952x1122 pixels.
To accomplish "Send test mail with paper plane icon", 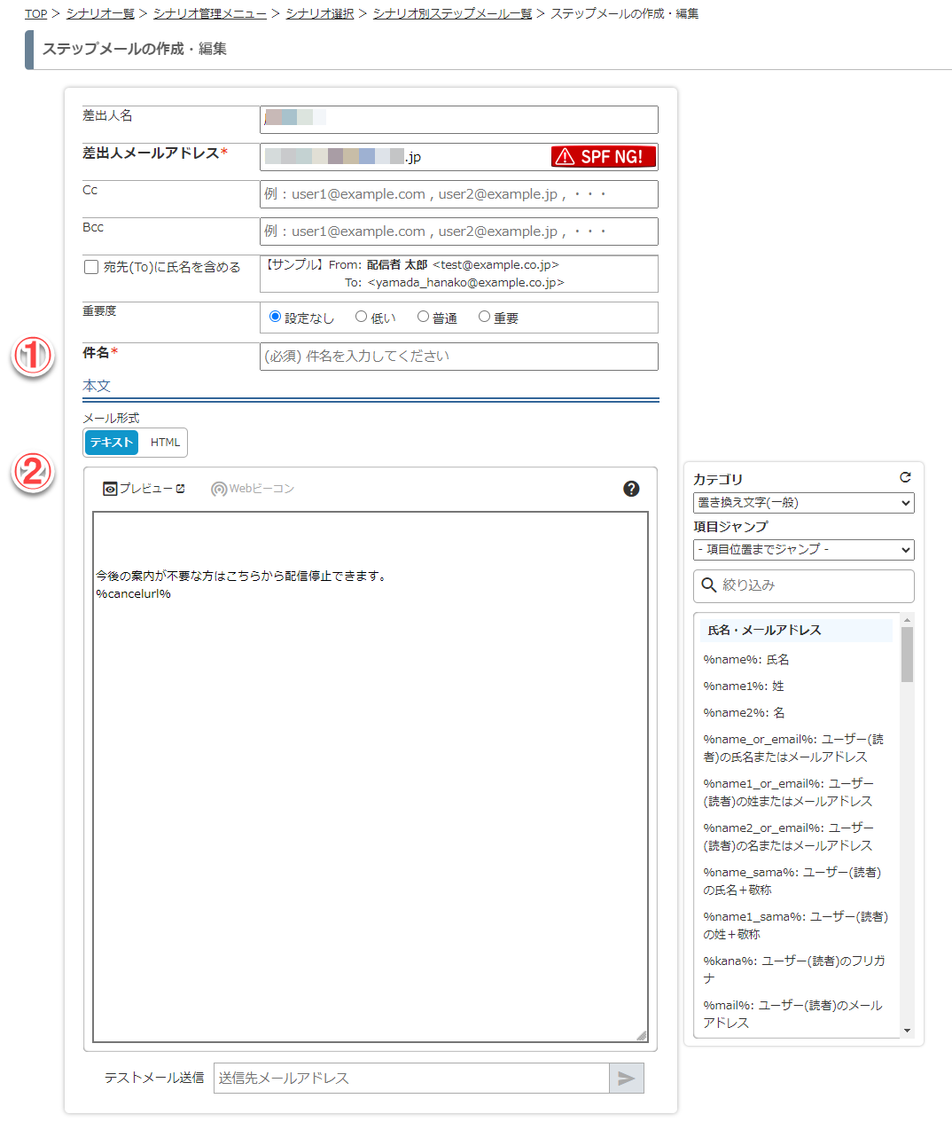I will pos(626,1079).
